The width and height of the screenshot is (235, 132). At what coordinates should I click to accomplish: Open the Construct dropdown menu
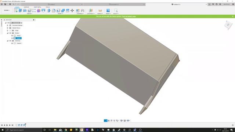(x=91, y=14)
